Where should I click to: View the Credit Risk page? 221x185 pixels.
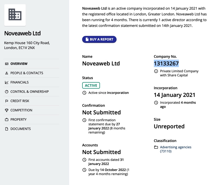coord(31,101)
